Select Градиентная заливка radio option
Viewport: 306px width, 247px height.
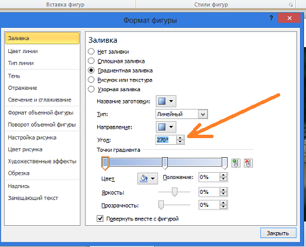[91, 70]
